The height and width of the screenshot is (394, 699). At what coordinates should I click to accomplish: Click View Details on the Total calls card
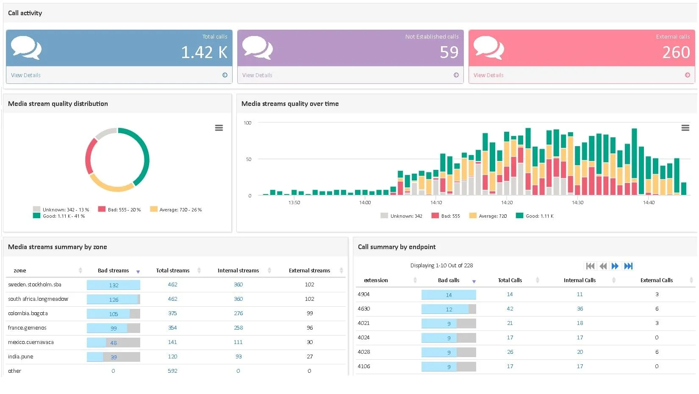(x=25, y=75)
